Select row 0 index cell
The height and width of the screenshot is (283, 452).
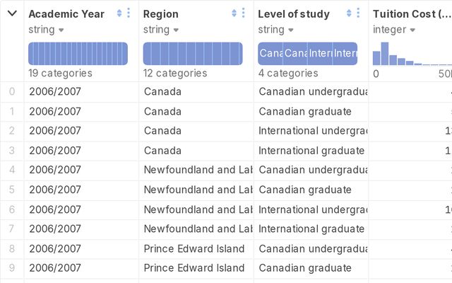pos(11,91)
